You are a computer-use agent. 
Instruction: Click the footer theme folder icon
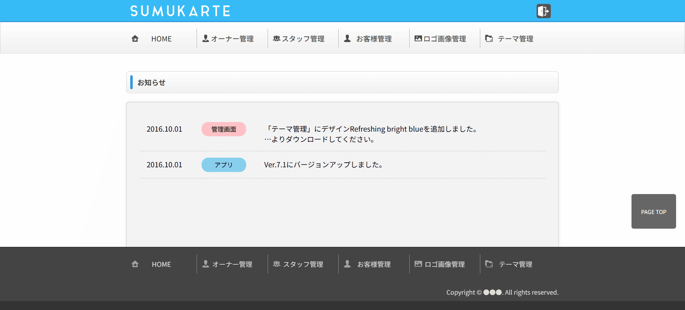489,264
